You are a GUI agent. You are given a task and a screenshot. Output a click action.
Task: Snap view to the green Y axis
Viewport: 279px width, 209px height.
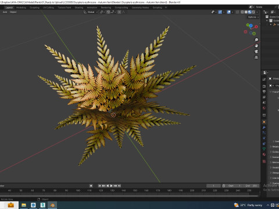248,25
